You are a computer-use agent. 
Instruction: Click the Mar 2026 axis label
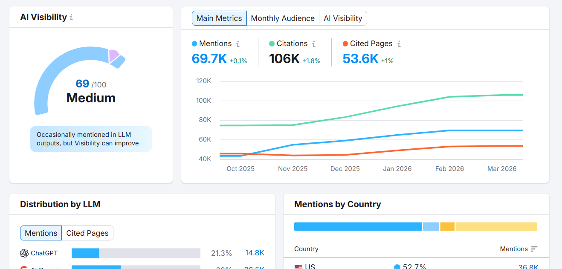click(502, 169)
